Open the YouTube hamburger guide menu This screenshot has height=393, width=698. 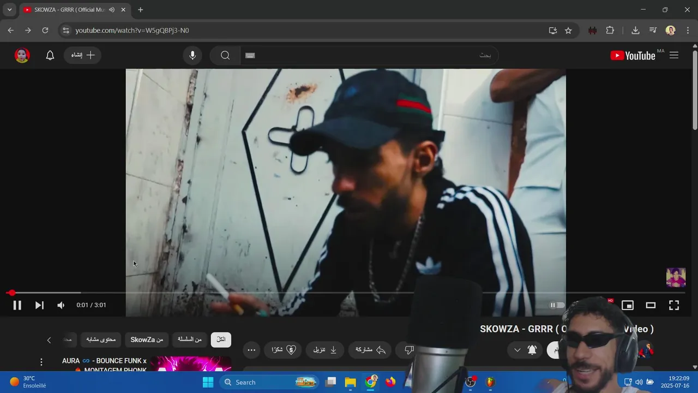click(674, 55)
